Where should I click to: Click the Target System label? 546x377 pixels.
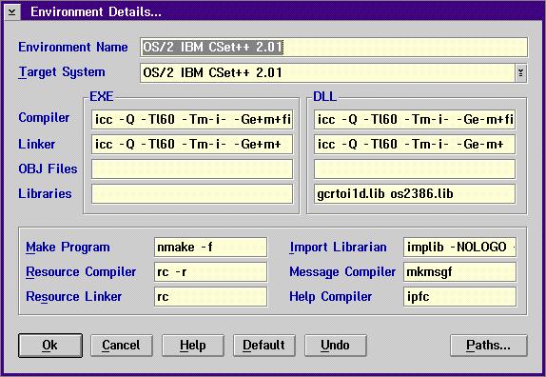(x=62, y=72)
